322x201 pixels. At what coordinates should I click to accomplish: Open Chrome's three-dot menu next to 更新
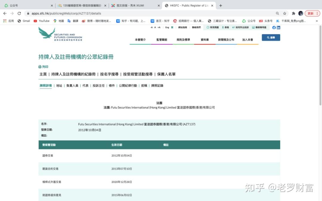tap(318, 13)
